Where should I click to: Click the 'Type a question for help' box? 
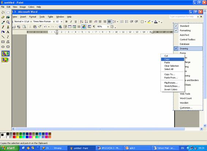pos(183,17)
